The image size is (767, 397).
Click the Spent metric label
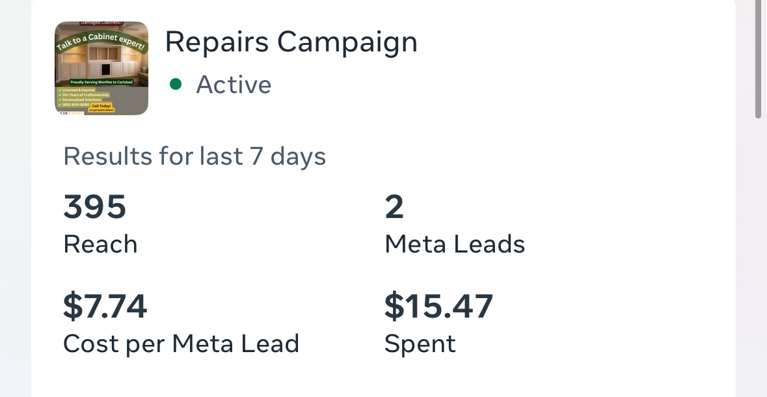coord(420,344)
